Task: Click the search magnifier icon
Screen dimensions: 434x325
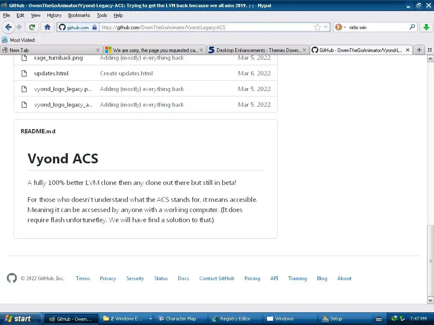Action: coord(412,27)
